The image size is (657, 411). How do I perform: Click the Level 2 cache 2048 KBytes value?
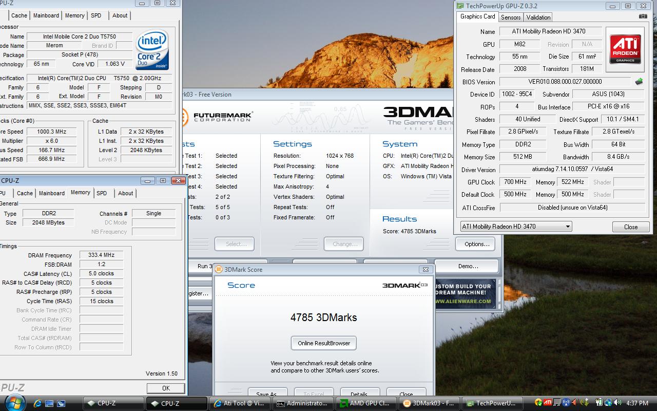coord(145,150)
